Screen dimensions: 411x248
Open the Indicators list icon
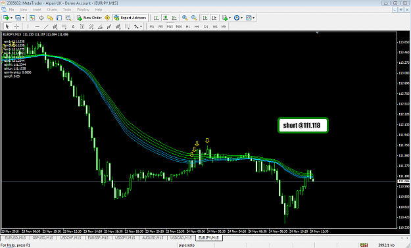pos(225,18)
